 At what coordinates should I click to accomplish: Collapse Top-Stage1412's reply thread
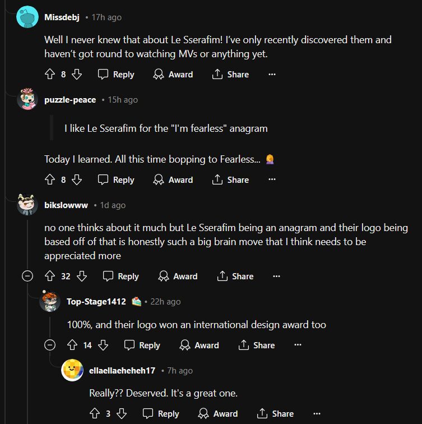49,345
